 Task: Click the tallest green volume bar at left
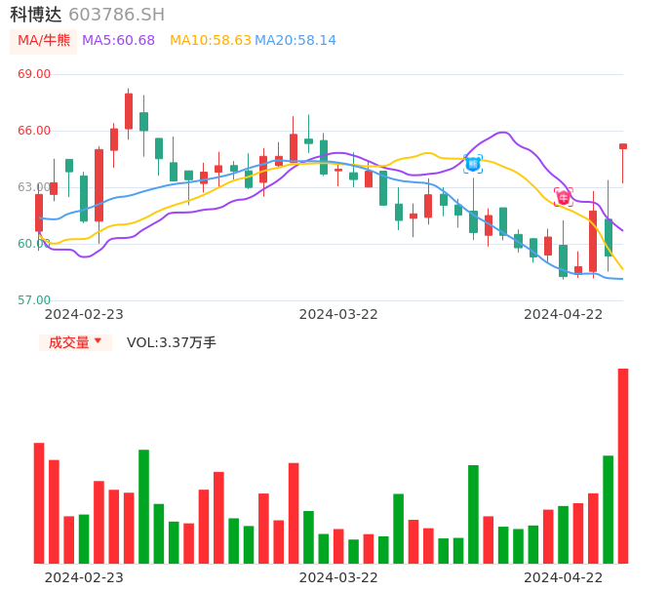click(x=143, y=506)
